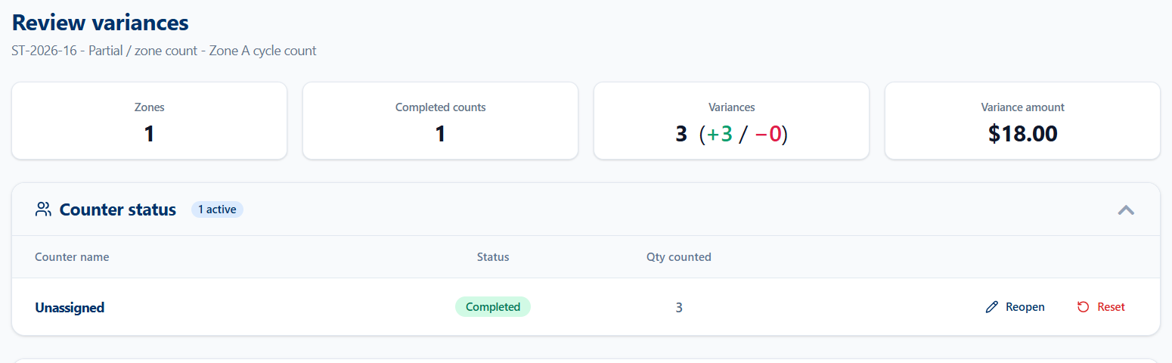Reopen the Unassigned counter's count
Viewport: 1172px width, 363px height.
point(1015,307)
